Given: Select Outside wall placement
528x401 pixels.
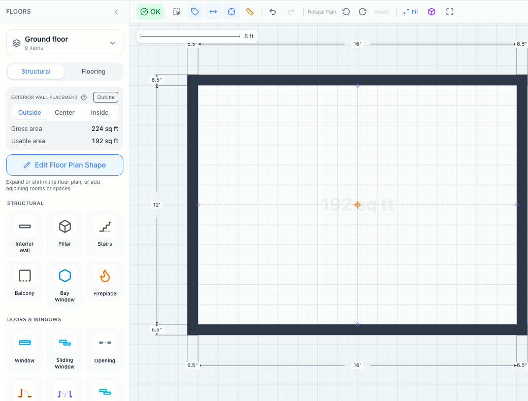Looking at the screenshot, I should pyautogui.click(x=29, y=113).
